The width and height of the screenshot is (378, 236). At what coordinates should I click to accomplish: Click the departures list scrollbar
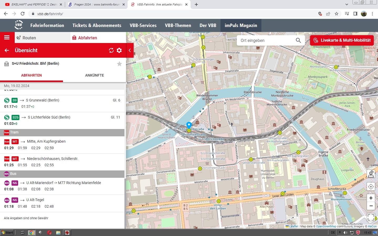[x=125, y=203]
